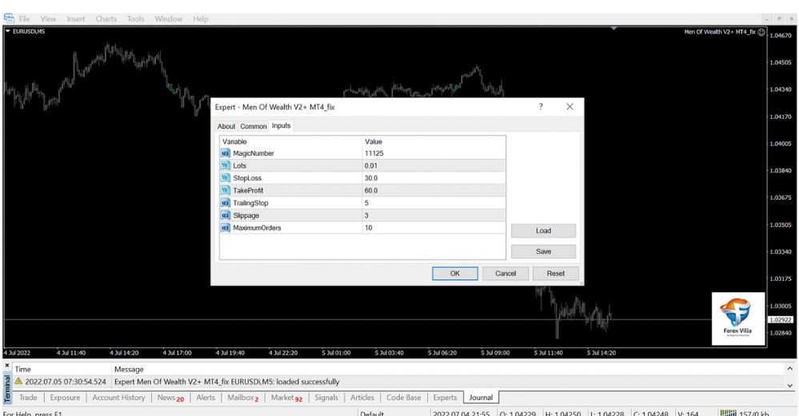Click the StopLoss variable icon
Screen dimensions: 799x416
(226, 178)
